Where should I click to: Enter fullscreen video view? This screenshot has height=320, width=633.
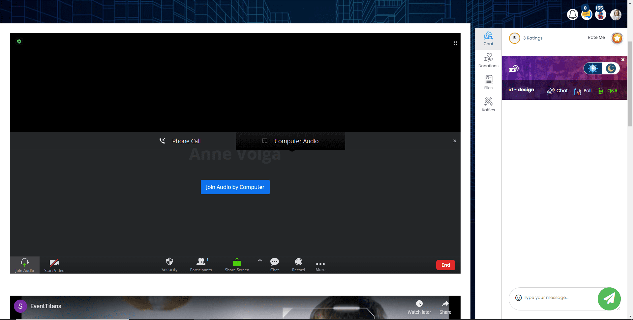coord(455,43)
